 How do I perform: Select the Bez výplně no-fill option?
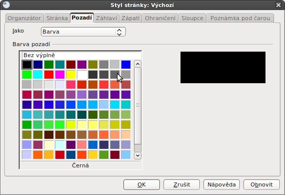pyautogui.click(x=81, y=55)
